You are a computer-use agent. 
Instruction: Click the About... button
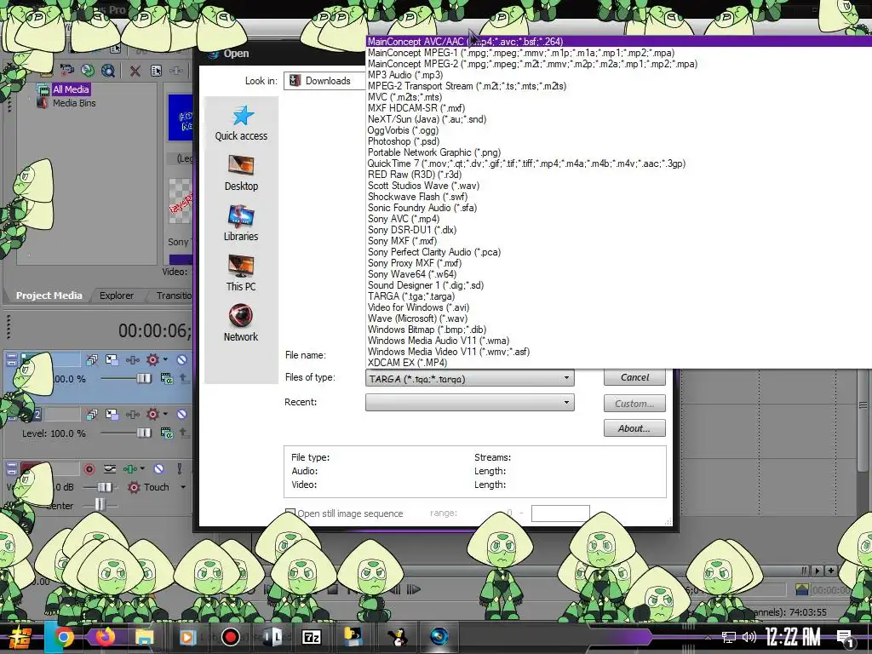pos(634,428)
